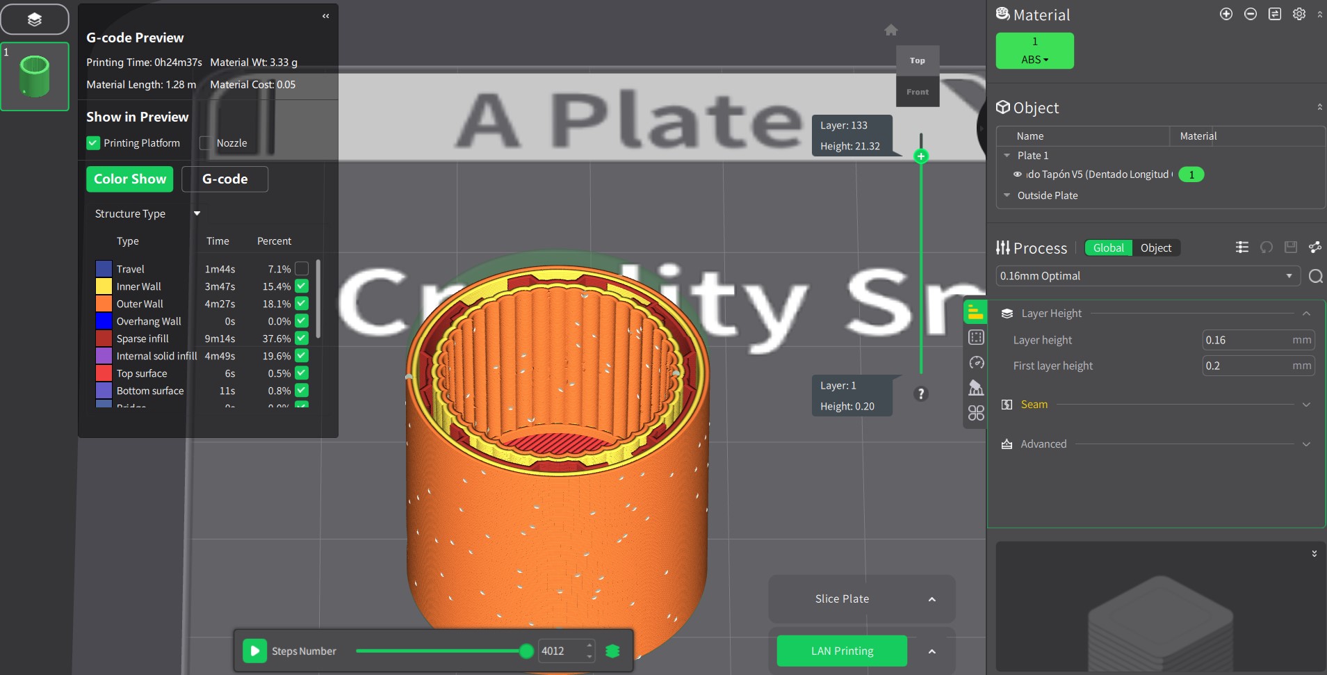
Task: Click the layers stack button at top left
Action: tap(35, 19)
